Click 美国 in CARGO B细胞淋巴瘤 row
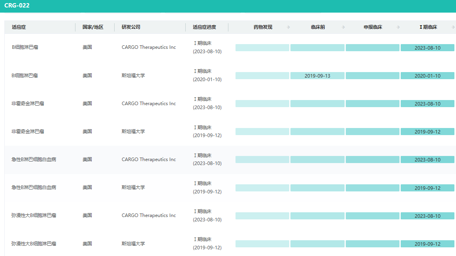Viewport: 456px width, 256px height. 87,47
